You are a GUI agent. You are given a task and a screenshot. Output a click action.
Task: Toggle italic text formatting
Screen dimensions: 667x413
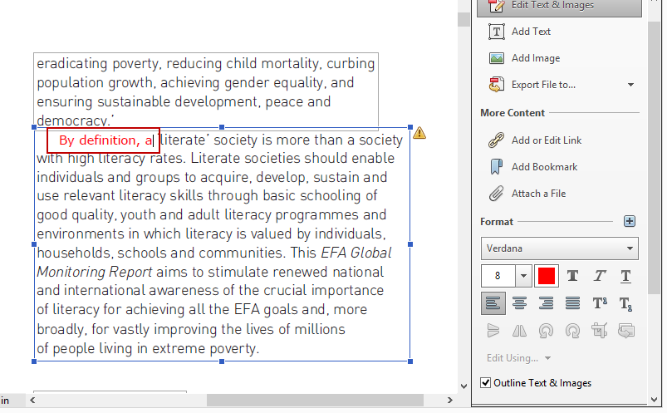click(600, 276)
